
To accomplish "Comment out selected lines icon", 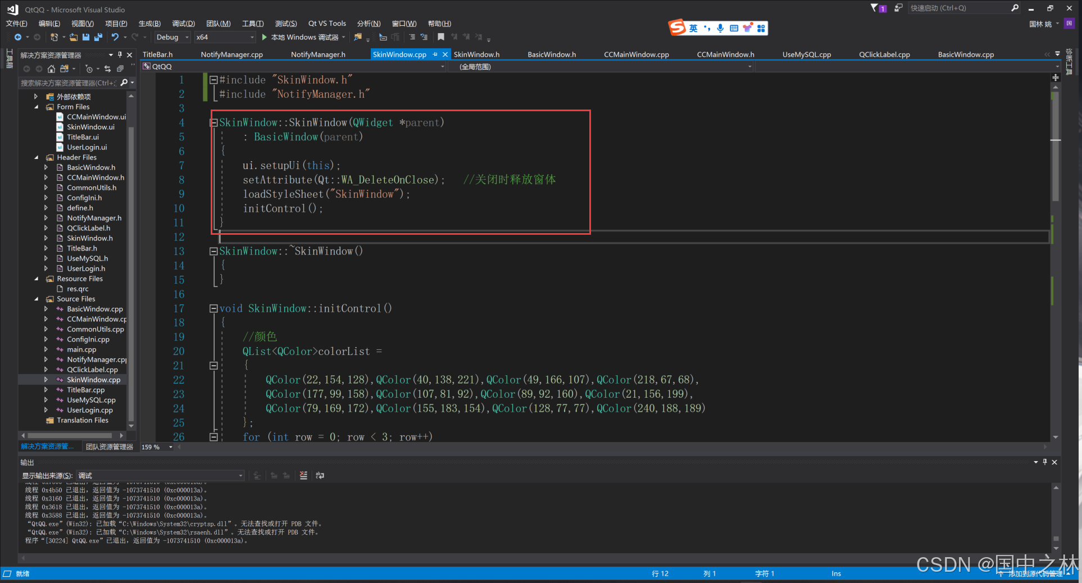I will pyautogui.click(x=412, y=37).
